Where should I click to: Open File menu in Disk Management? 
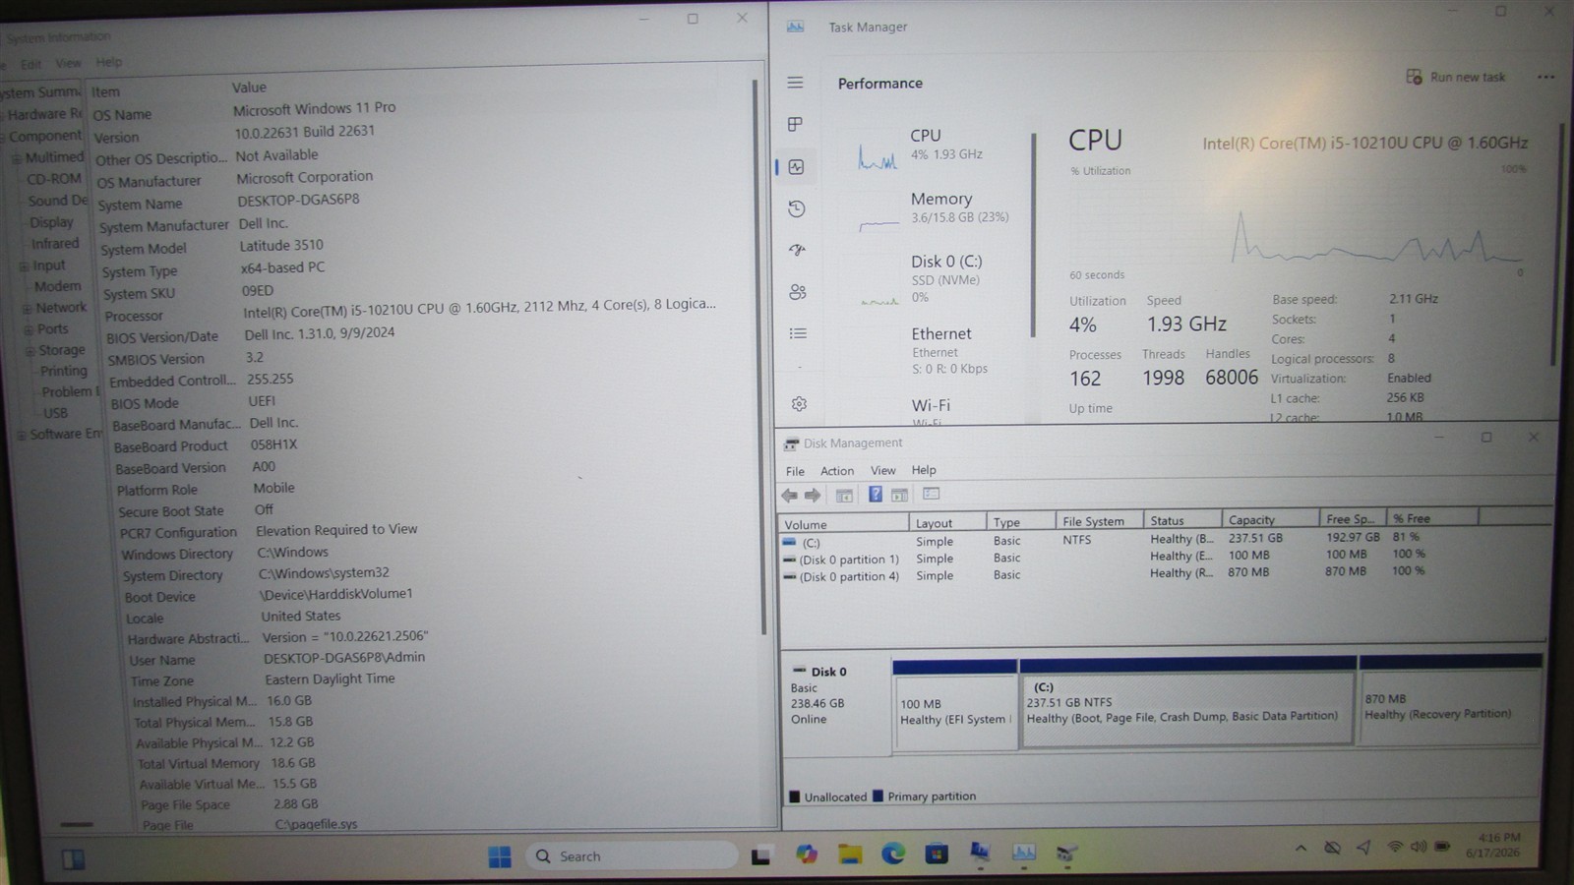pos(795,471)
